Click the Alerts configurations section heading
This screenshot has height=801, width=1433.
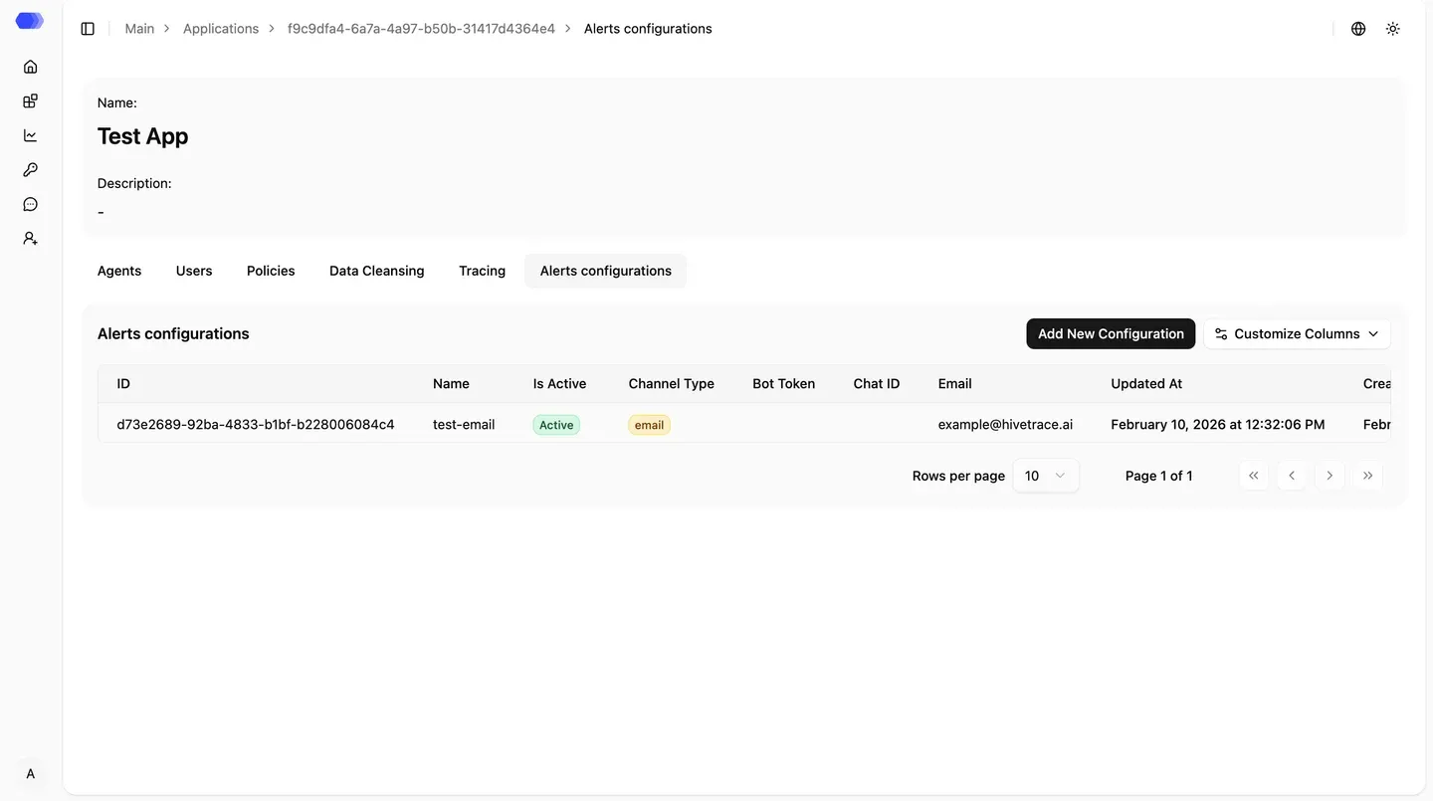click(173, 333)
